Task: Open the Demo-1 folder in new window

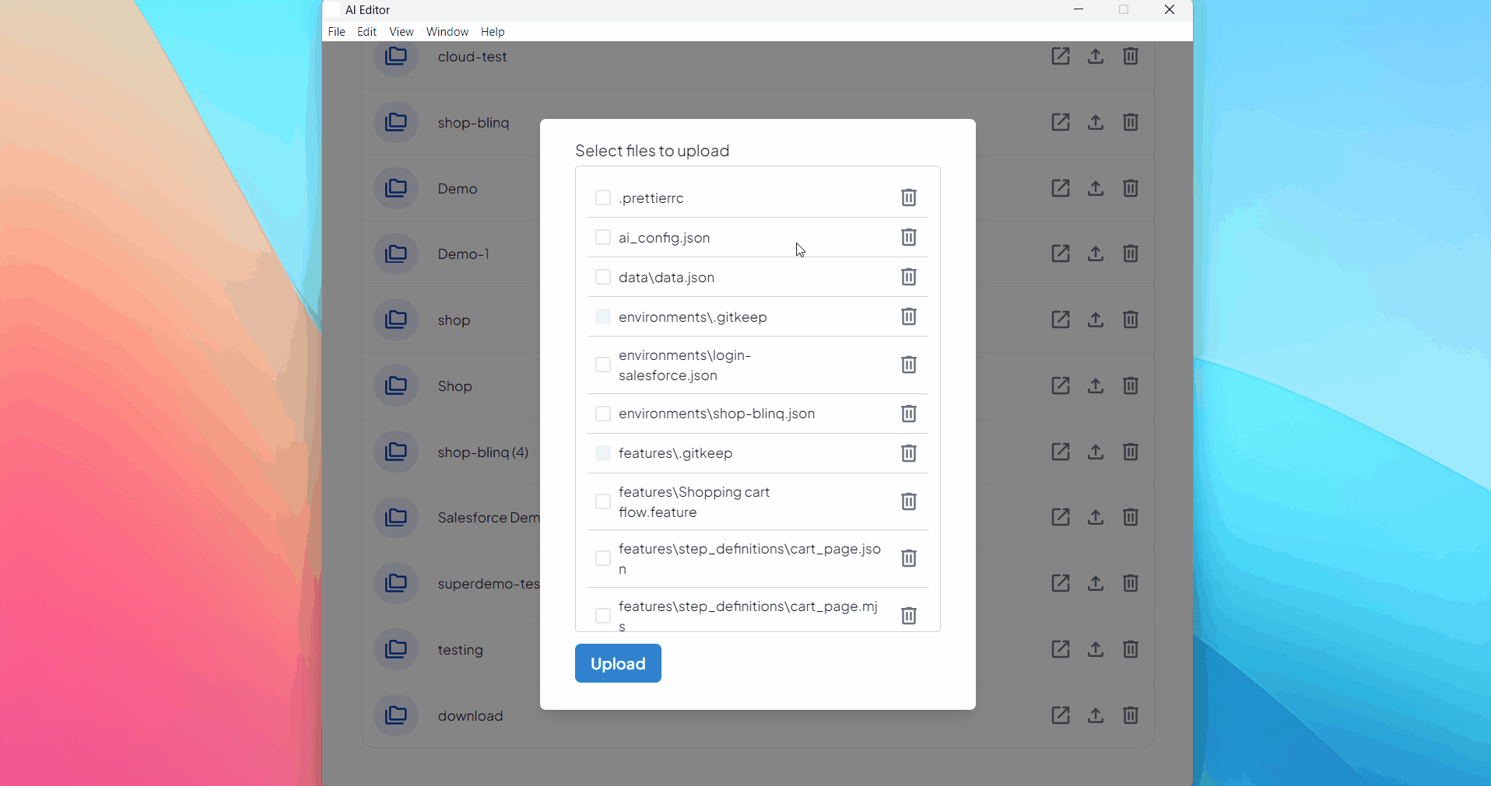Action: point(1061,253)
